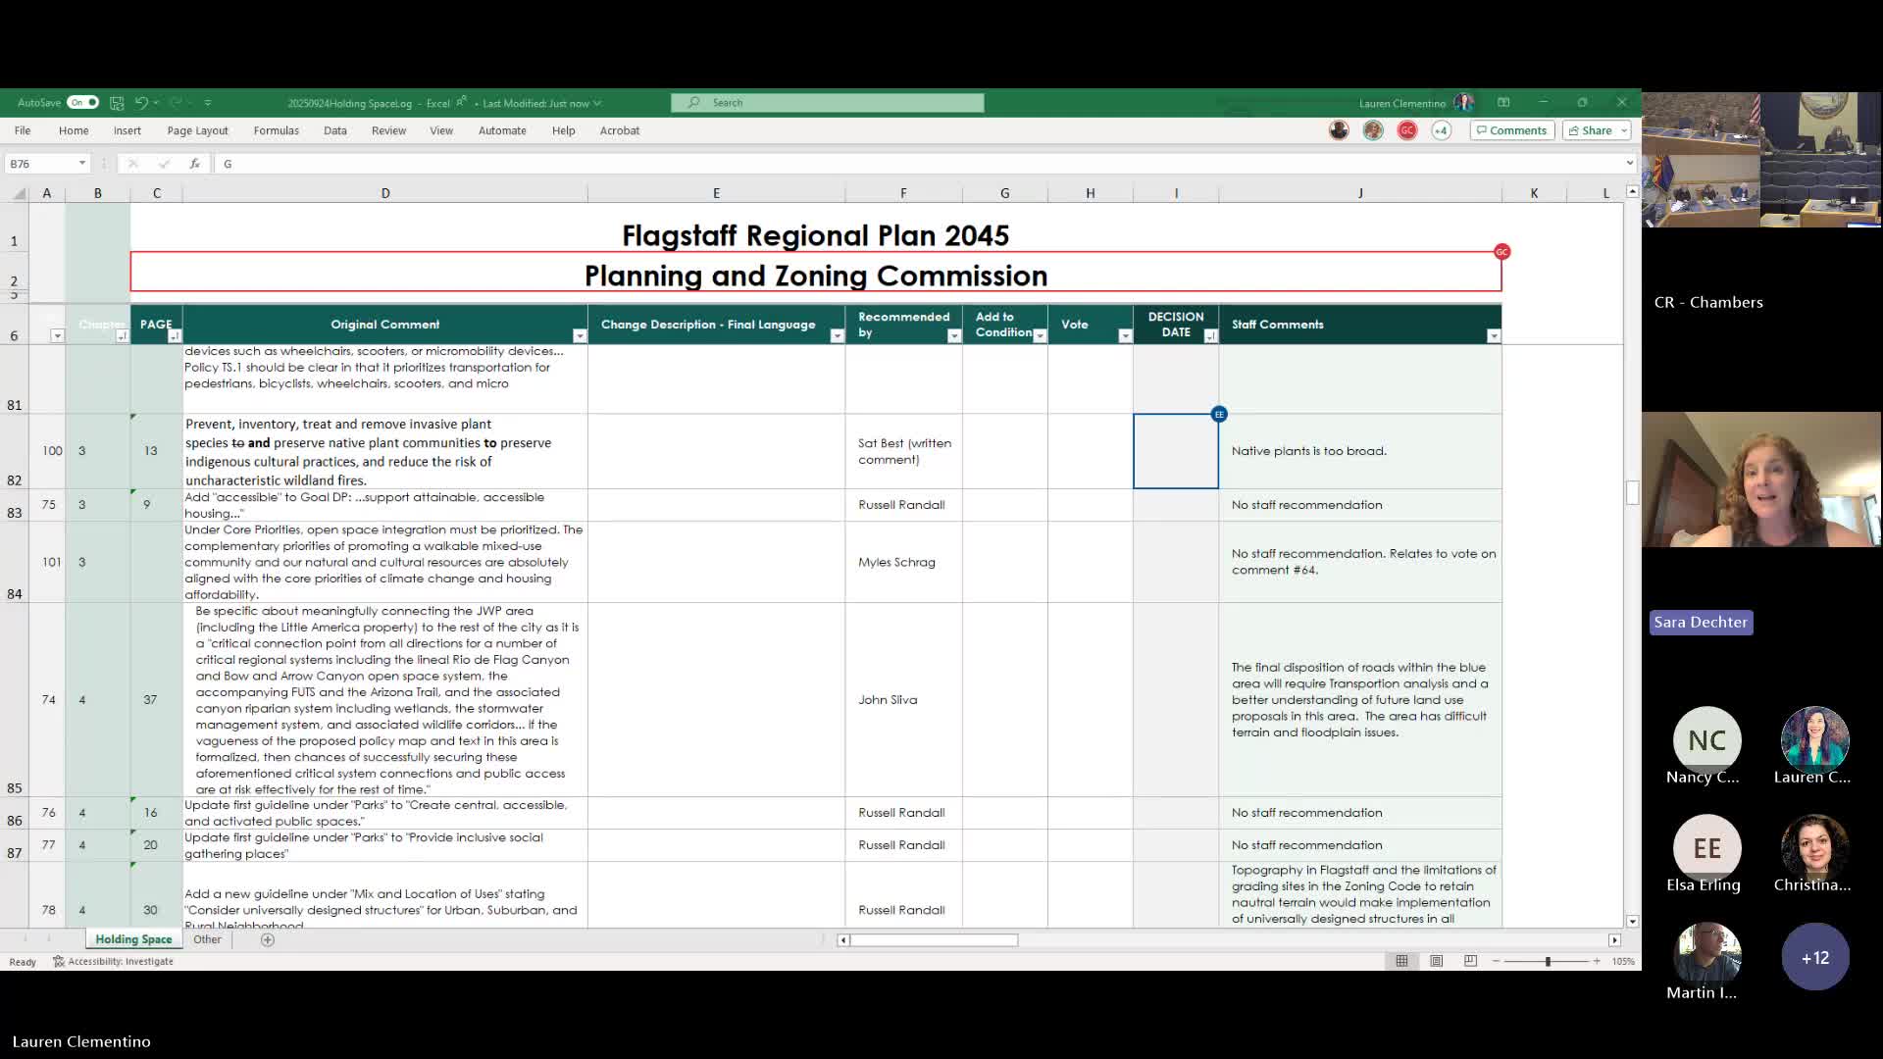This screenshot has height=1059, width=1883.
Task: Click the Undo arrow icon
Action: 141,102
